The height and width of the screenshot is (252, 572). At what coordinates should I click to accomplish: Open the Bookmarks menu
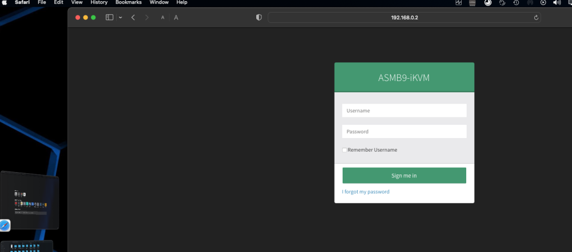click(128, 2)
